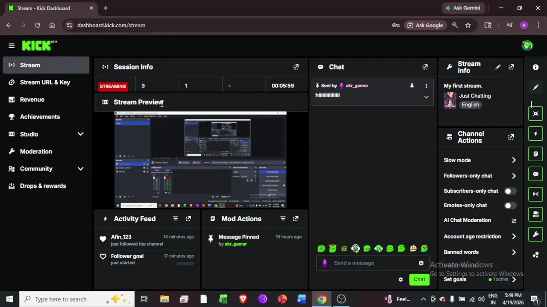Insert the heart-eyes crying emote
547x307 pixels.
click(424, 248)
